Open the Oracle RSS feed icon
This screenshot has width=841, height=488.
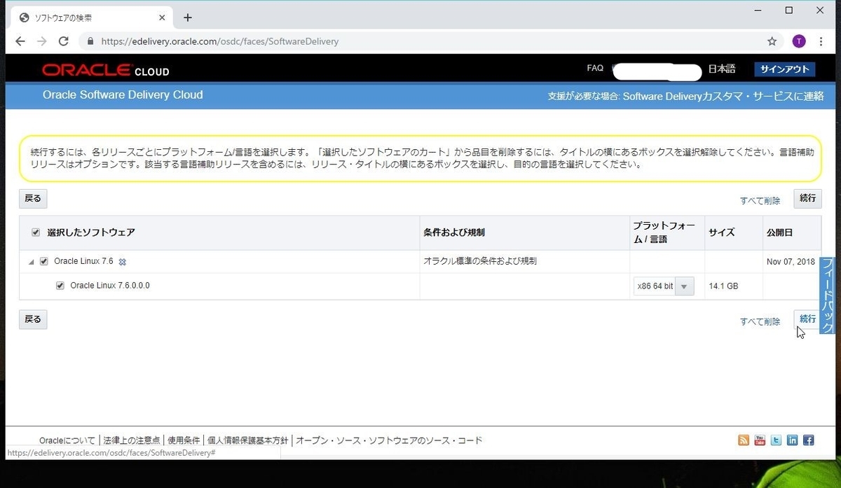pos(743,440)
